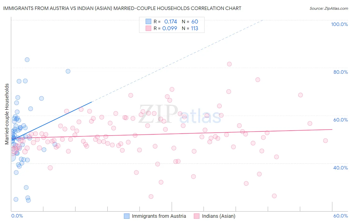Click the pink Indians (Asian) legend swatch

(197, 216)
